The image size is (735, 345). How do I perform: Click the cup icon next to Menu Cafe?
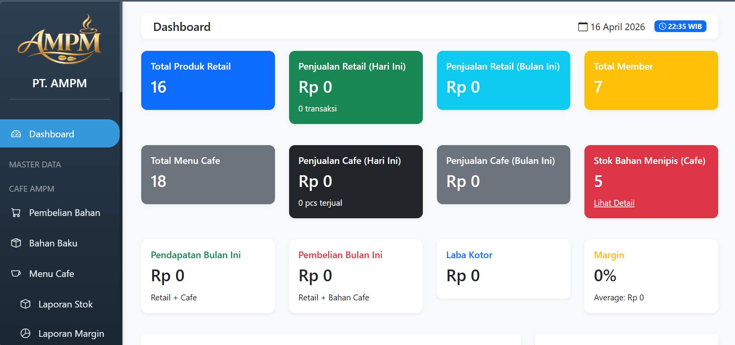(16, 273)
